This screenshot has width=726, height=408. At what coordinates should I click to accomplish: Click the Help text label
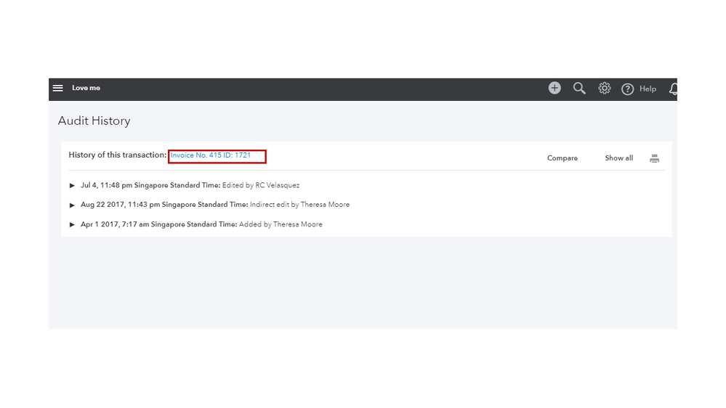[x=648, y=89]
